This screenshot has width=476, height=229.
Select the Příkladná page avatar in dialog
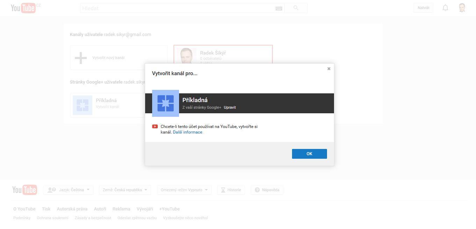point(165,103)
